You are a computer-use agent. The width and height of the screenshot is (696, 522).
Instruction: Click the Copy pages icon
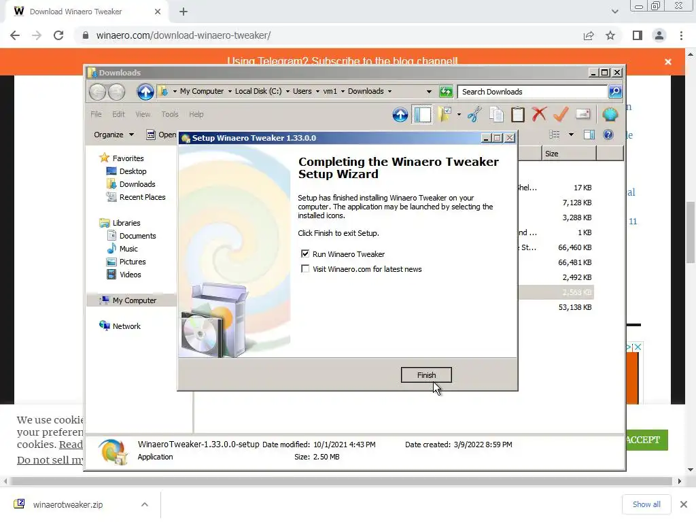coord(496,114)
